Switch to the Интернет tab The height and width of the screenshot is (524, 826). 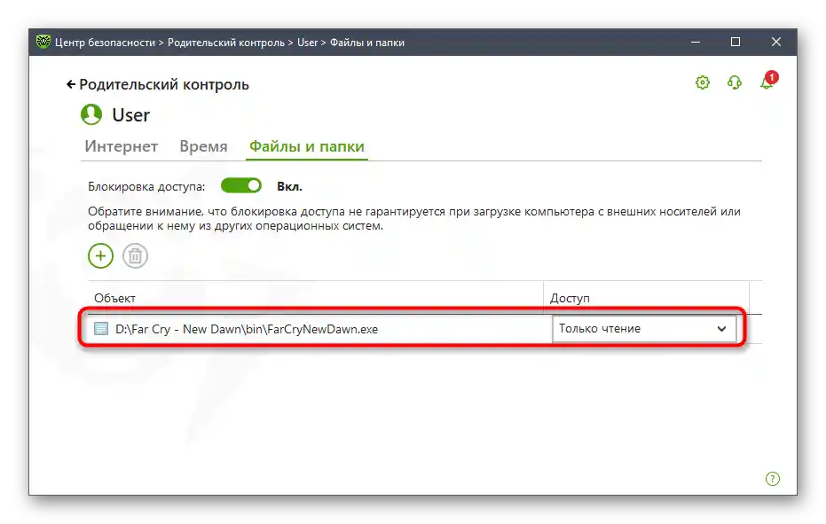tap(122, 146)
